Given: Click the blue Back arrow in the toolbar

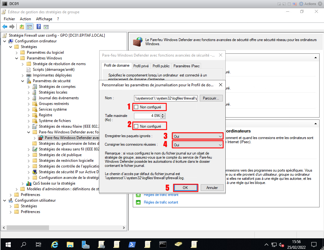Looking at the screenshot, I should click(5, 27).
